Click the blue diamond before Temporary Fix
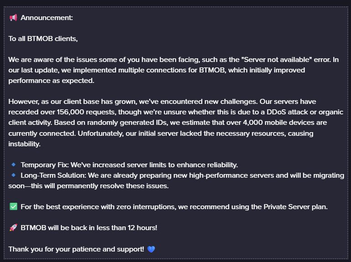Viewport: 351px width, 262px height. (x=13, y=164)
